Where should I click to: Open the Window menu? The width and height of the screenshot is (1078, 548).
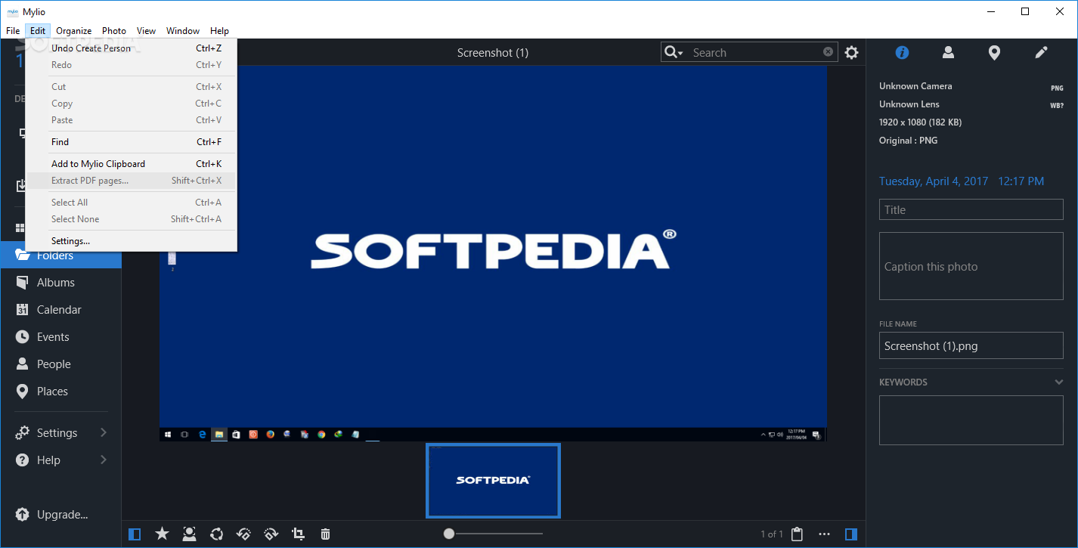[183, 31]
